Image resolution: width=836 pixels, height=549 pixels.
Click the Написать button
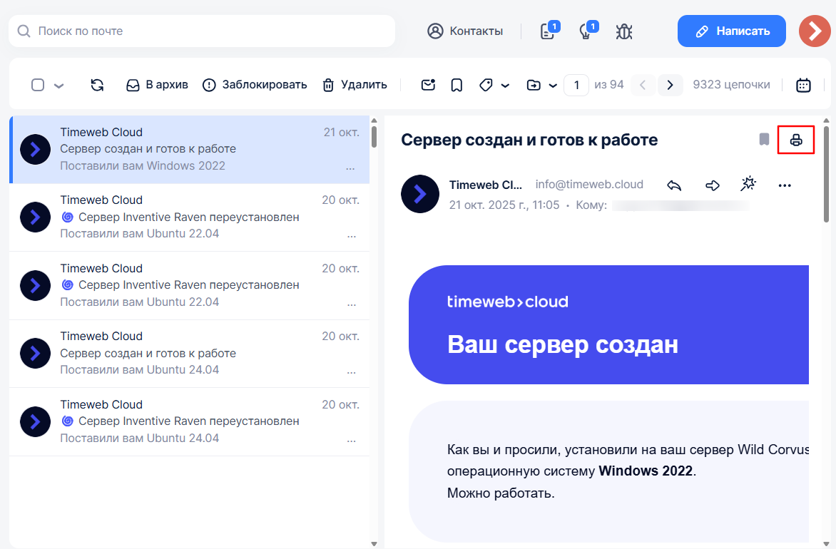[x=731, y=31]
